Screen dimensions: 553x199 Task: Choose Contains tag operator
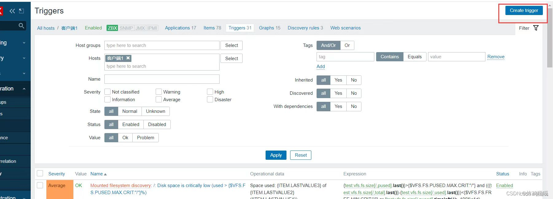point(390,57)
